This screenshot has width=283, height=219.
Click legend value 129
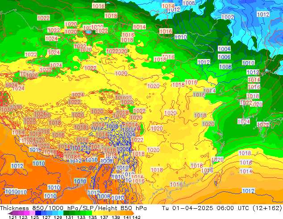point(58,217)
